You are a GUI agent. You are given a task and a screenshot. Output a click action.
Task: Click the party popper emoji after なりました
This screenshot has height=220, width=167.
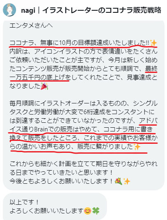[44, 86]
